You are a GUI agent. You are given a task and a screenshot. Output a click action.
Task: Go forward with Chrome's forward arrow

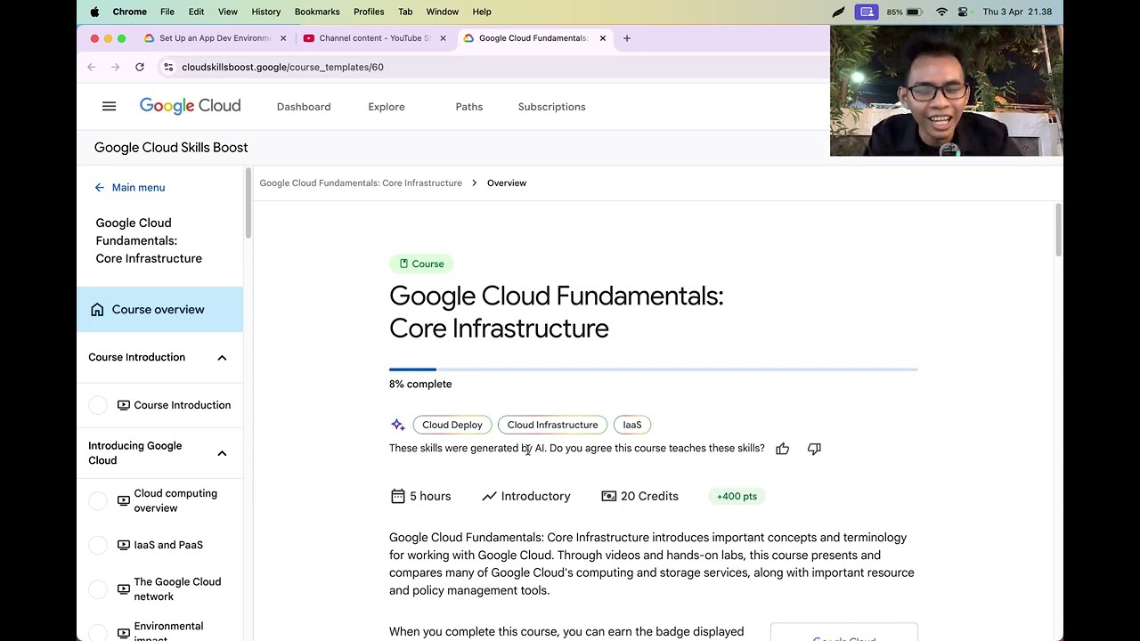[116, 67]
